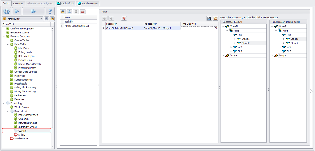Switch to the Setup tab
This screenshot has width=315, height=151.
pyautogui.click(x=6, y=3)
